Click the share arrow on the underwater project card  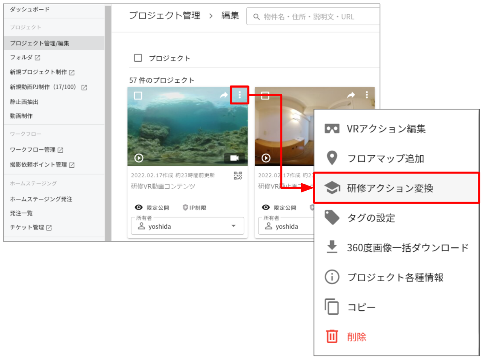click(x=224, y=95)
